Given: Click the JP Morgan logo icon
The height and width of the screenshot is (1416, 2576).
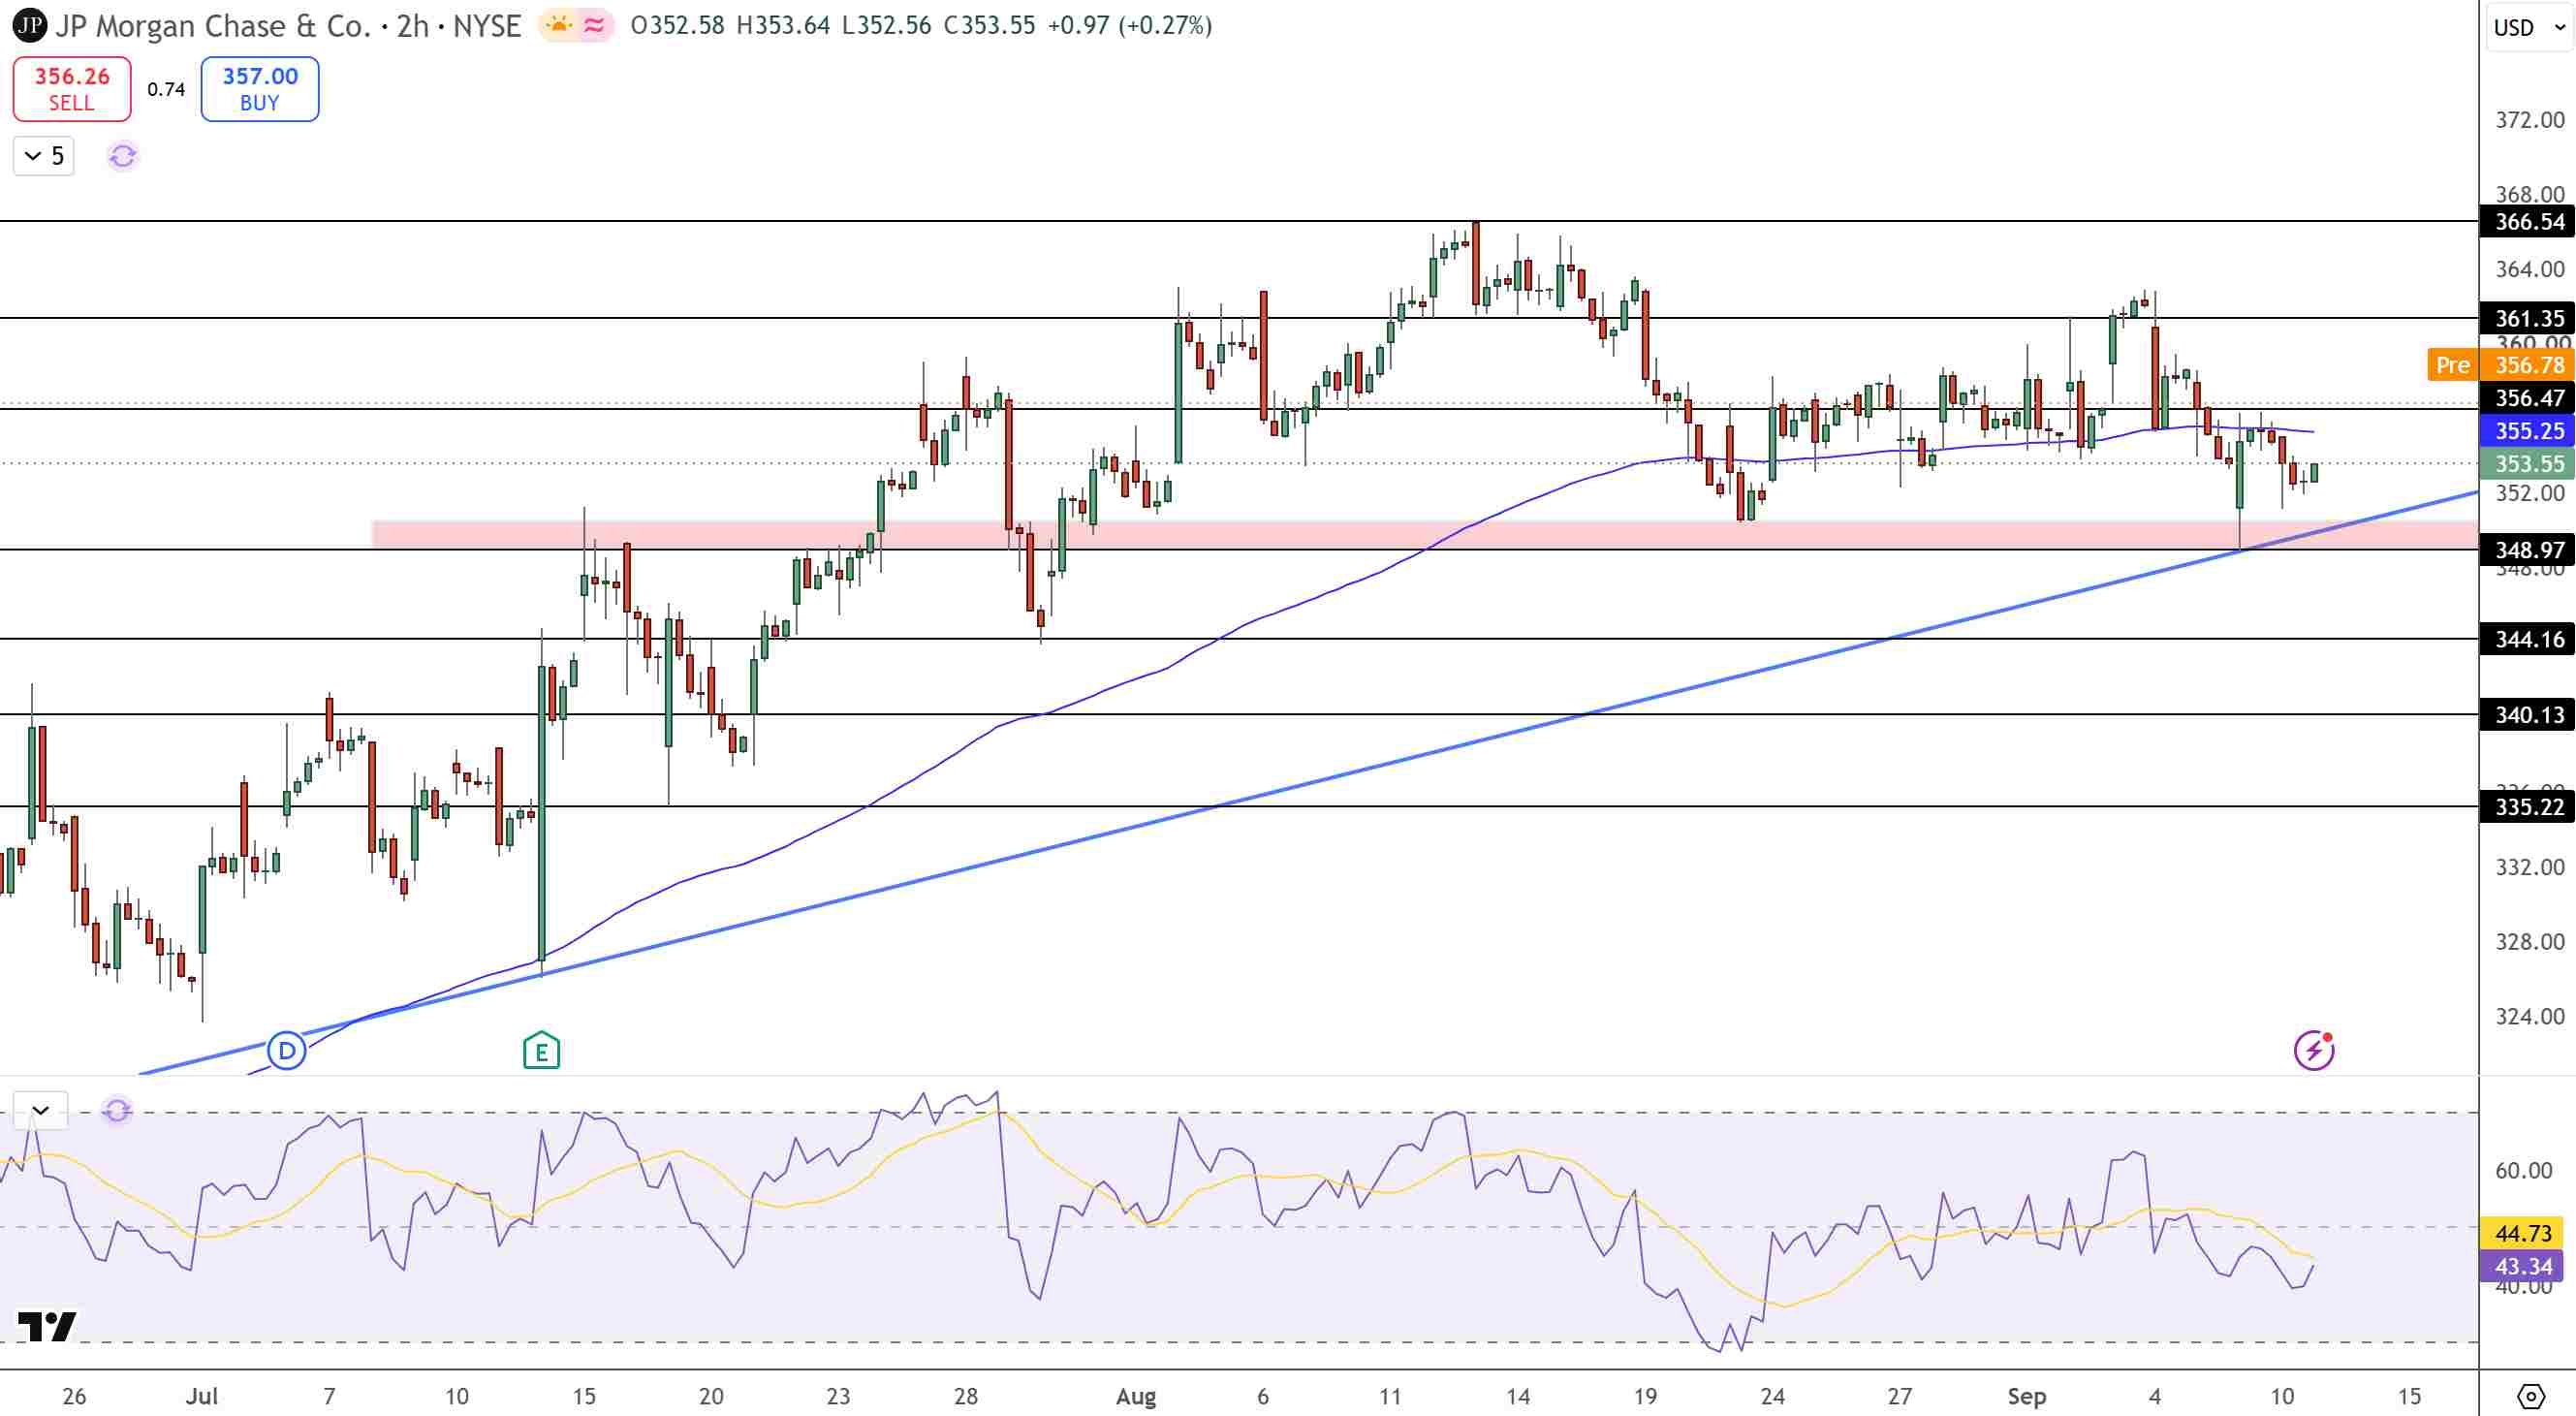Looking at the screenshot, I should (30, 25).
